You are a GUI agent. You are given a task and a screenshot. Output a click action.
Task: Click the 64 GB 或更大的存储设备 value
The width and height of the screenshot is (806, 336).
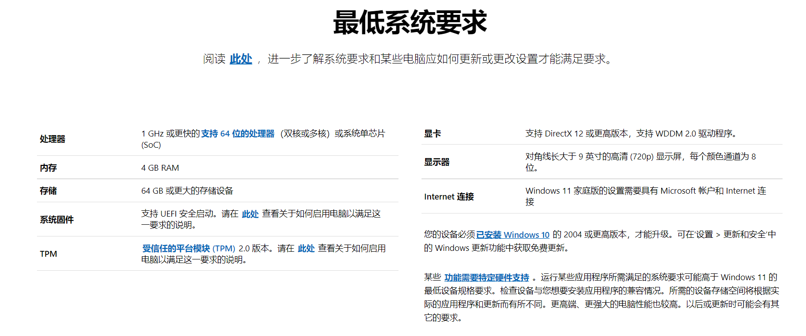click(x=187, y=191)
